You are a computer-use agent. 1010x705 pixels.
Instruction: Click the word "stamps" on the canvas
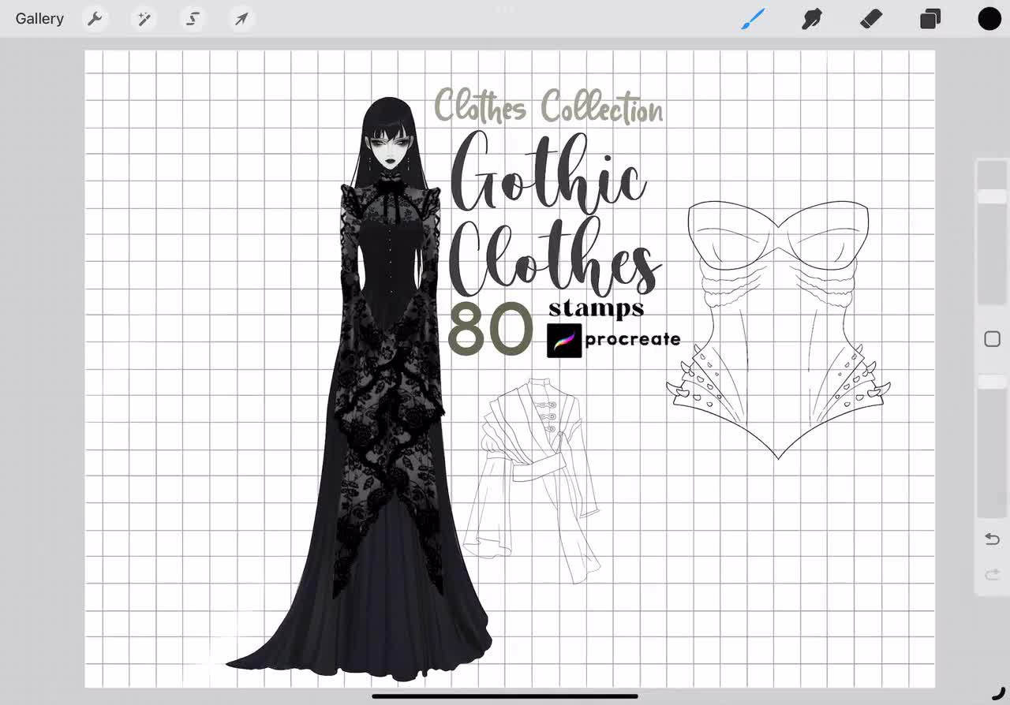pyautogui.click(x=596, y=308)
